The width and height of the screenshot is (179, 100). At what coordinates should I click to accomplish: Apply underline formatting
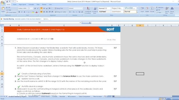[x=24, y=12]
